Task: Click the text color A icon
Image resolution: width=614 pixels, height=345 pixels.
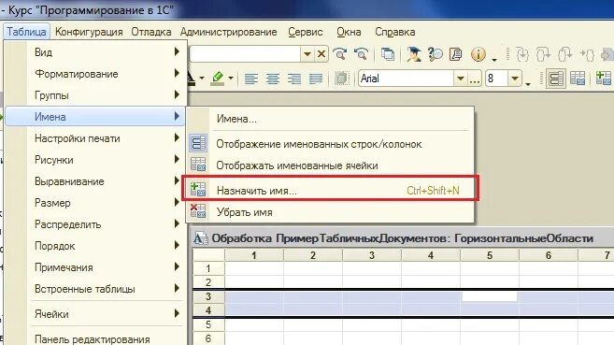Action: [191, 79]
